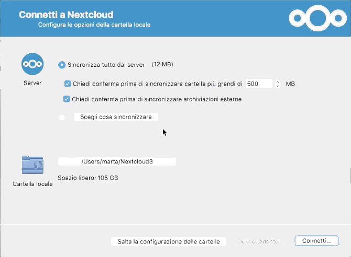The image size is (351, 257).
Task: Click the Connetti a Nextcloud title
Action: click(x=66, y=15)
